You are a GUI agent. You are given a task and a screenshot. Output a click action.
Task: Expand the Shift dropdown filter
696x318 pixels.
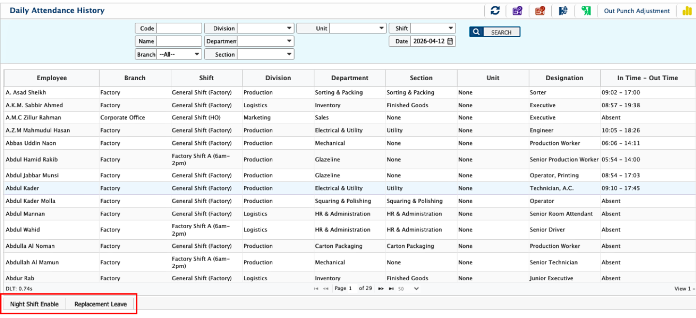coord(432,29)
